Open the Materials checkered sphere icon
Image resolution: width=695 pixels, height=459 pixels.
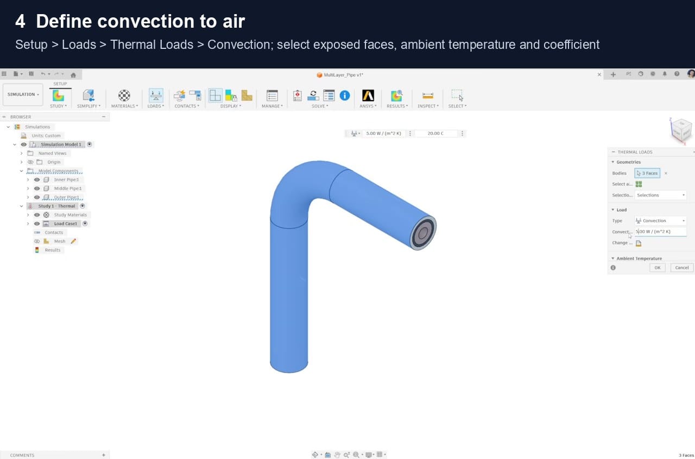click(124, 96)
